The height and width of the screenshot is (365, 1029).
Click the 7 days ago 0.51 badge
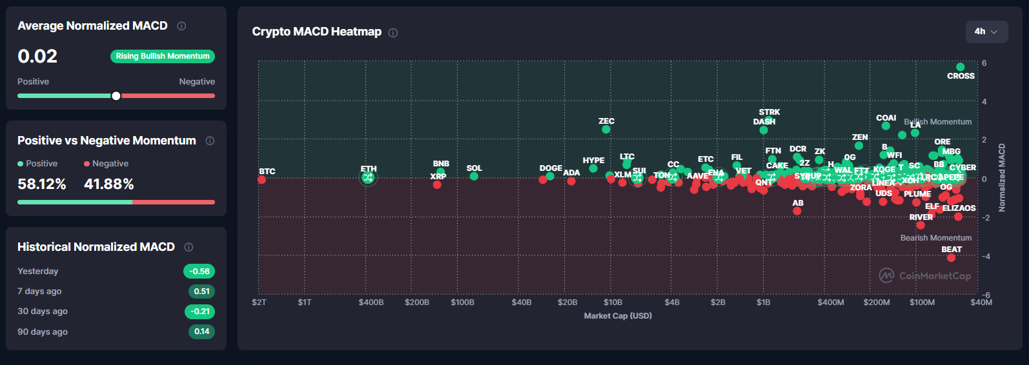201,291
